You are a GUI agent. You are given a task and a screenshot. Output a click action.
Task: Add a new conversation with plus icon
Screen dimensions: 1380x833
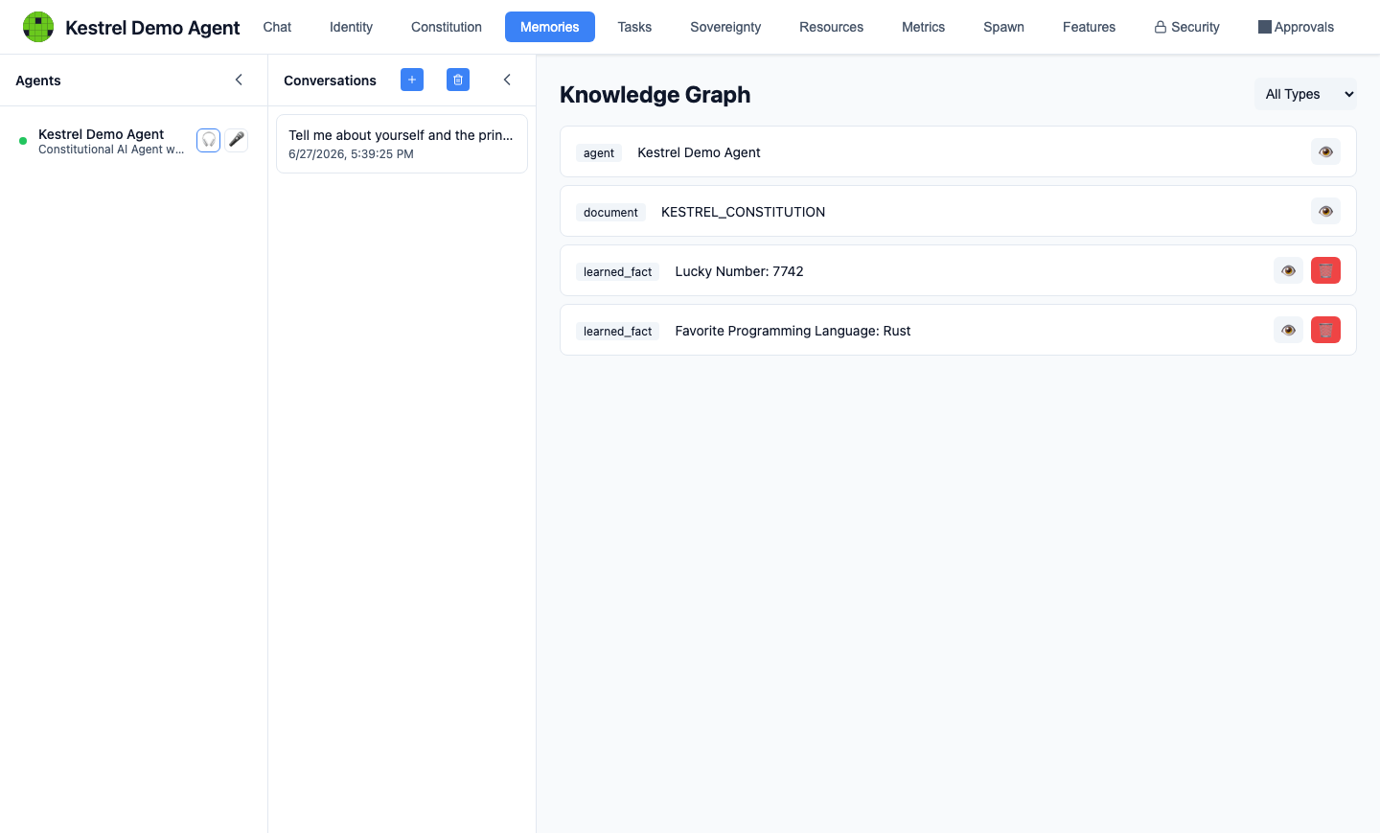tap(412, 80)
